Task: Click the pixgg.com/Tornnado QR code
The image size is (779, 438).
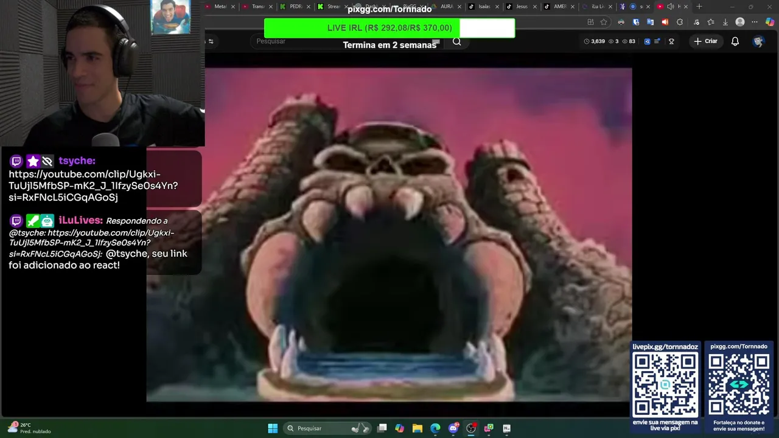Action: pos(739,384)
